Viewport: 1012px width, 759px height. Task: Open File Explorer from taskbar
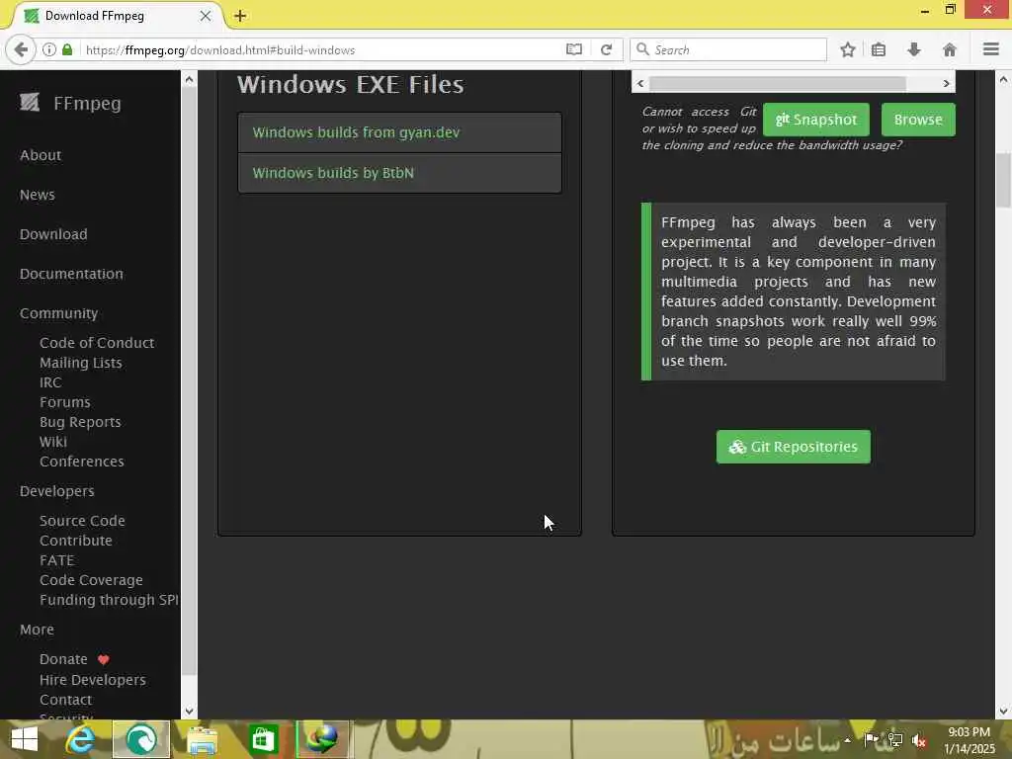tap(202, 739)
